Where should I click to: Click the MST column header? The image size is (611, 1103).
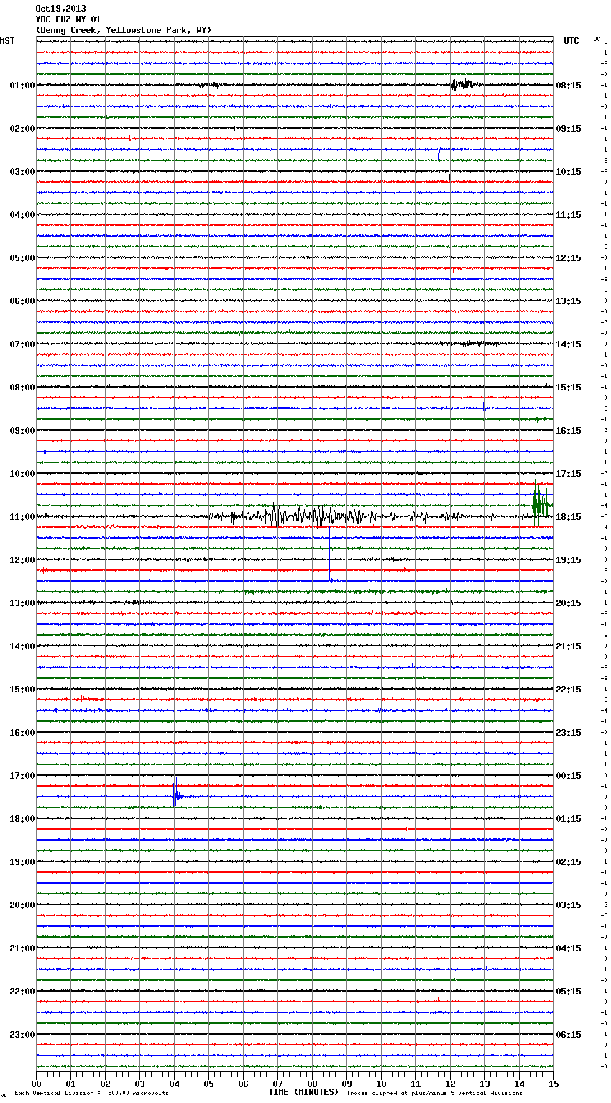coord(7,41)
